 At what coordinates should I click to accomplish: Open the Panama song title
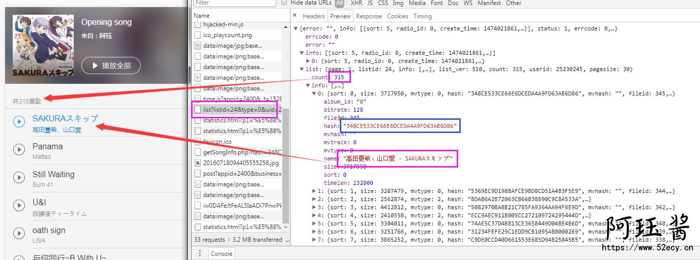tap(48, 146)
